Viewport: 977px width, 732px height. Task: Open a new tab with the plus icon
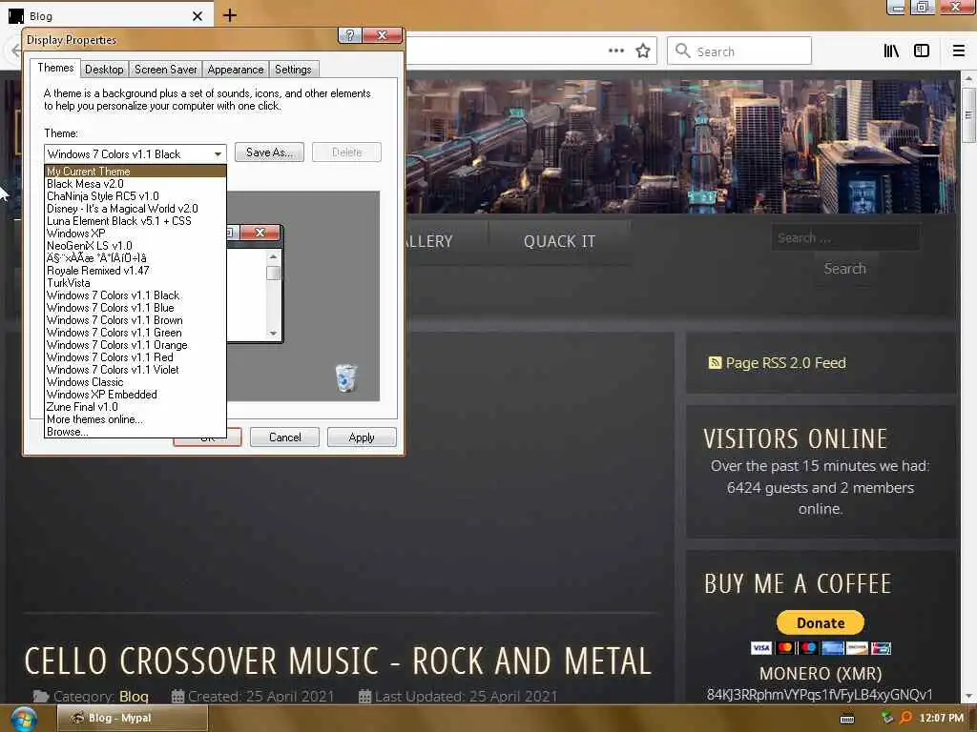(x=230, y=15)
